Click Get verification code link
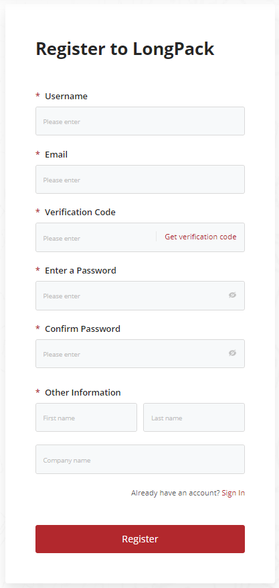The image size is (279, 588). pos(201,237)
